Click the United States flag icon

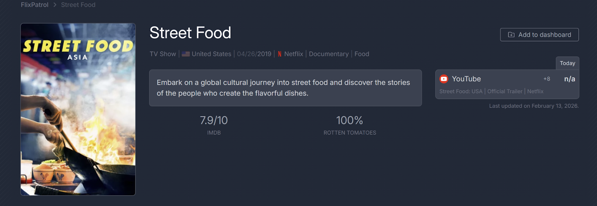(185, 54)
